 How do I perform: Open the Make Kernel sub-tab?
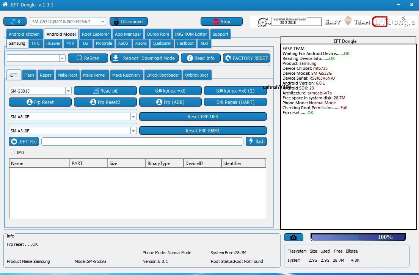click(x=94, y=75)
